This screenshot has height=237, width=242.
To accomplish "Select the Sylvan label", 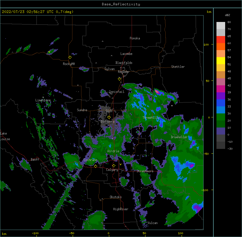I will (x=109, y=69).
